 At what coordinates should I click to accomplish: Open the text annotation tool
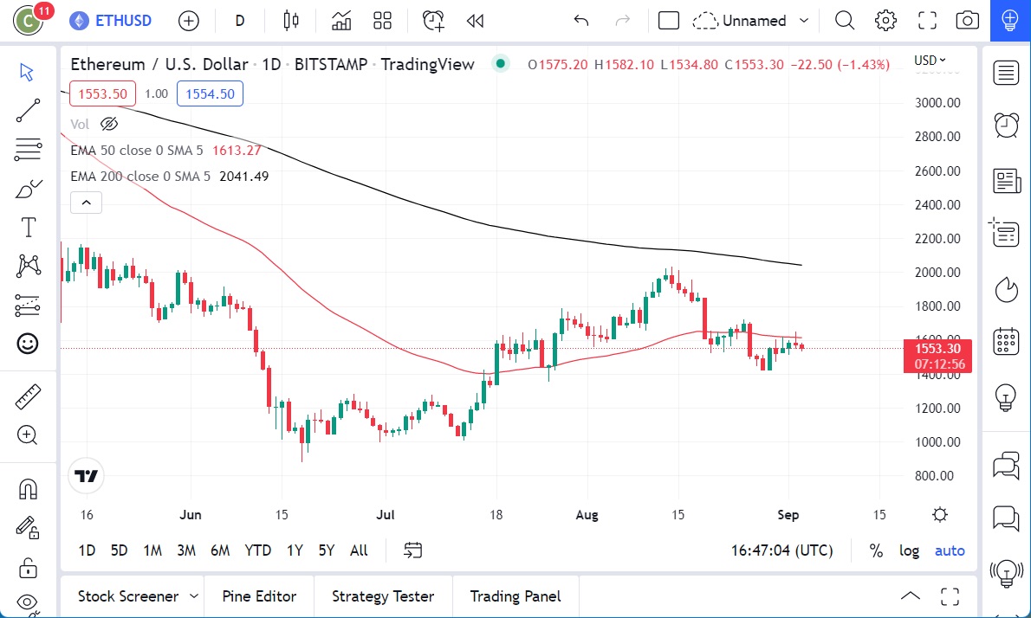coord(28,227)
